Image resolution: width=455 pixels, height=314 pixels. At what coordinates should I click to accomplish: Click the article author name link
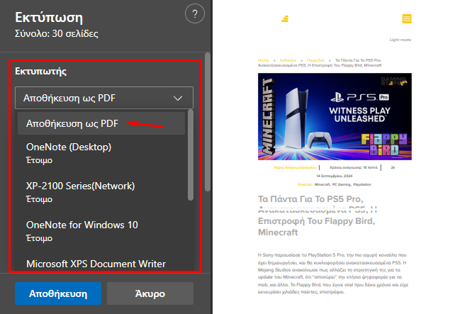tap(295, 167)
